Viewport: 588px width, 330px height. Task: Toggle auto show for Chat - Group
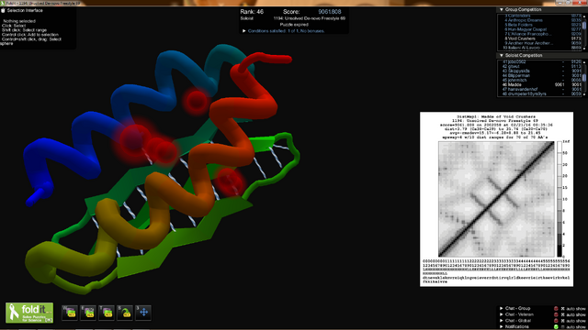pos(562,309)
